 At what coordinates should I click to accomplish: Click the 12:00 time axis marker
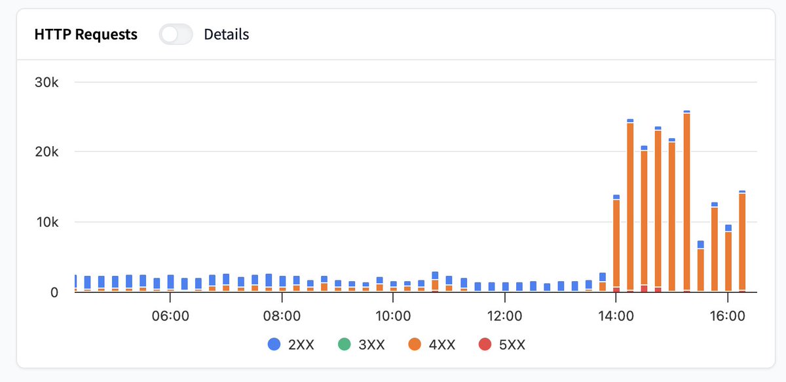[504, 316]
